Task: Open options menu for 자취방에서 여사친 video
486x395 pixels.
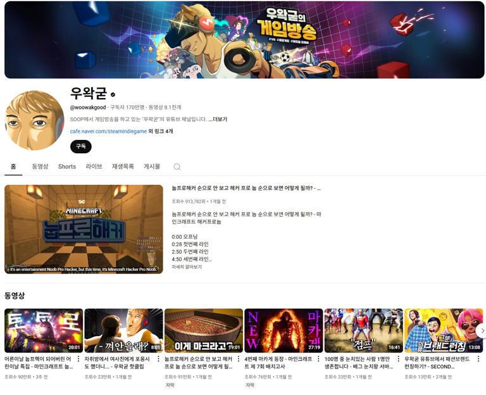Action: tap(158, 359)
